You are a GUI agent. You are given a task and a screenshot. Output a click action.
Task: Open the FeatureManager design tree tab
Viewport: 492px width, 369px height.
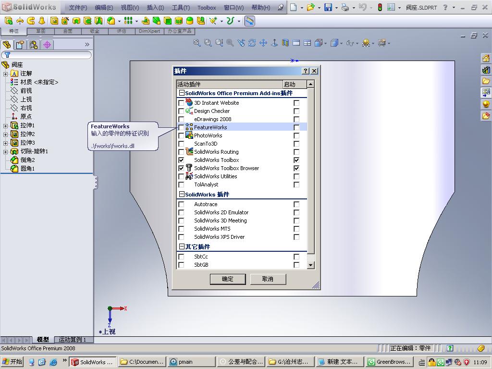point(7,45)
